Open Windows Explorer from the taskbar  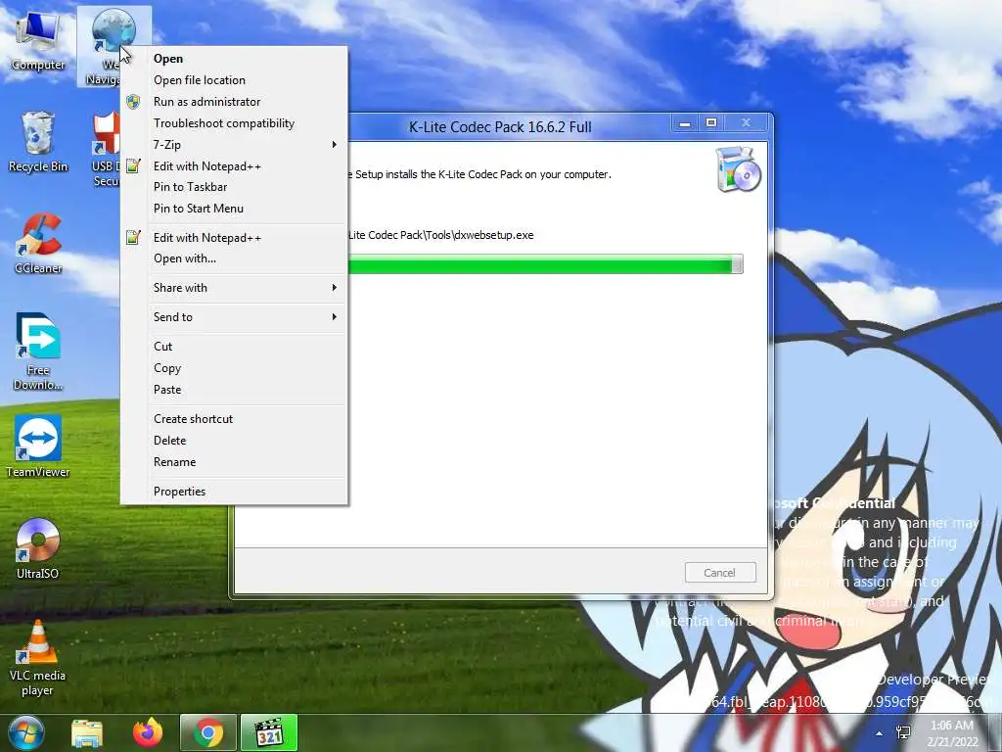[x=87, y=733]
